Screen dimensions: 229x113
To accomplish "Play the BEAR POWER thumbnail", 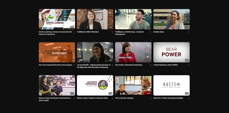I will (x=171, y=52).
